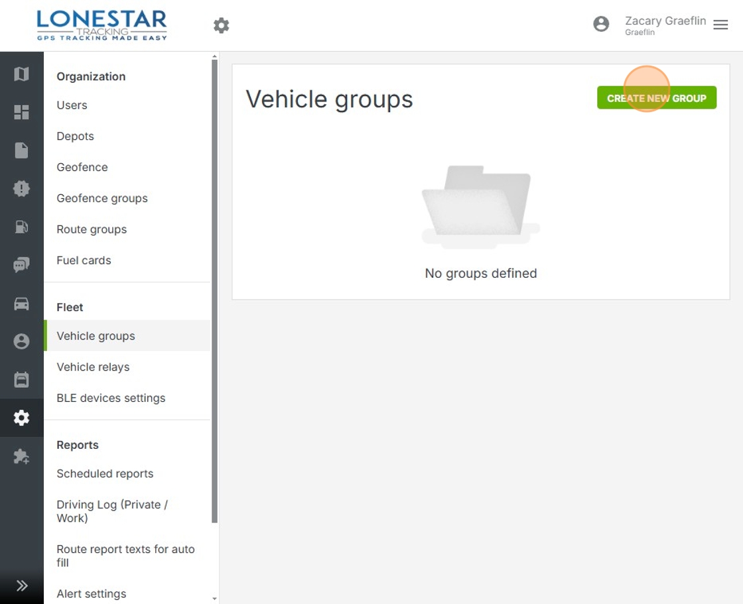Open the vehicles car icon

pyautogui.click(x=21, y=303)
